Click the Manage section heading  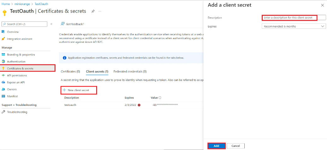coord(7,48)
